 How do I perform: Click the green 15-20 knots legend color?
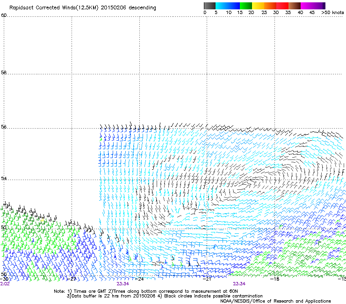246,6
